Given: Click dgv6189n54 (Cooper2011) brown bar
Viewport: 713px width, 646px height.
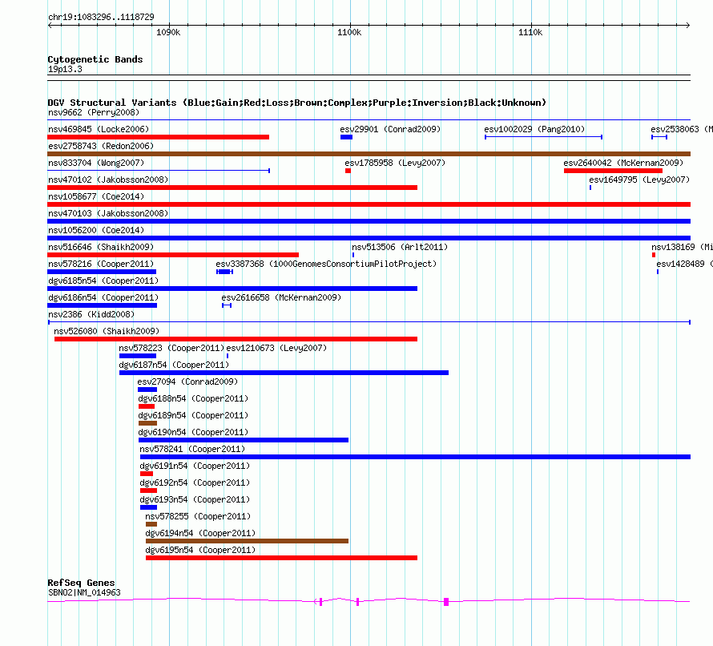Looking at the screenshot, I should pos(147,423).
